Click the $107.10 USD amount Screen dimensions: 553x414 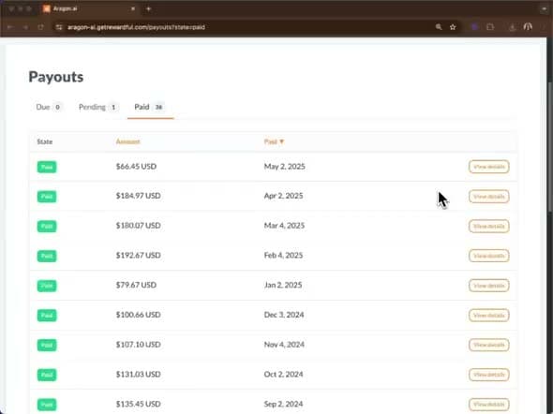pos(139,345)
